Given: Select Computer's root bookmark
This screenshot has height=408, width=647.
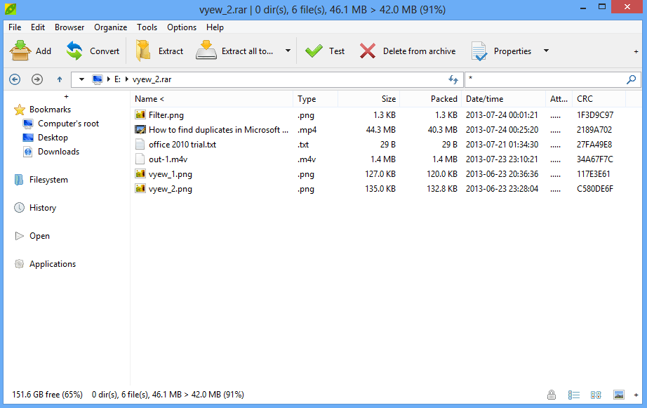Looking at the screenshot, I should [x=69, y=124].
